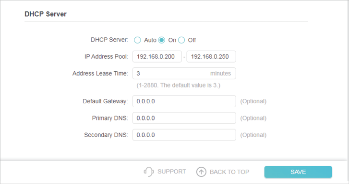349x184 pixels.
Task: Click the headset Support icon
Action: [149, 172]
